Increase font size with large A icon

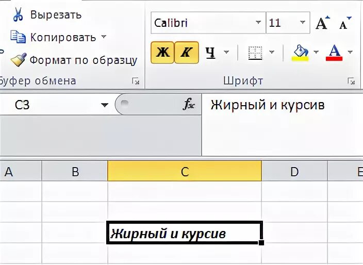(322, 23)
